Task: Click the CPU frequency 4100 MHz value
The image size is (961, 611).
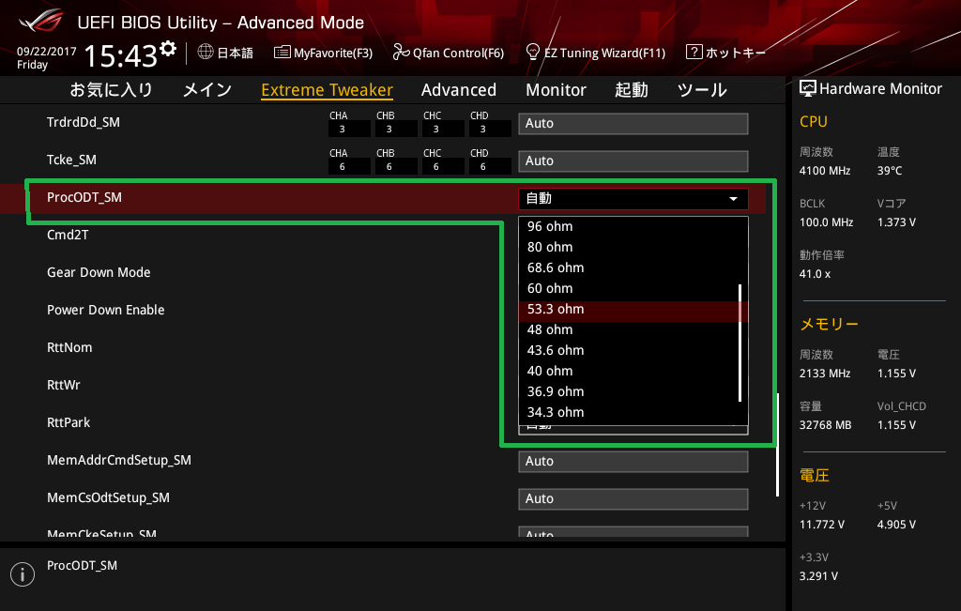Action: tap(824, 171)
